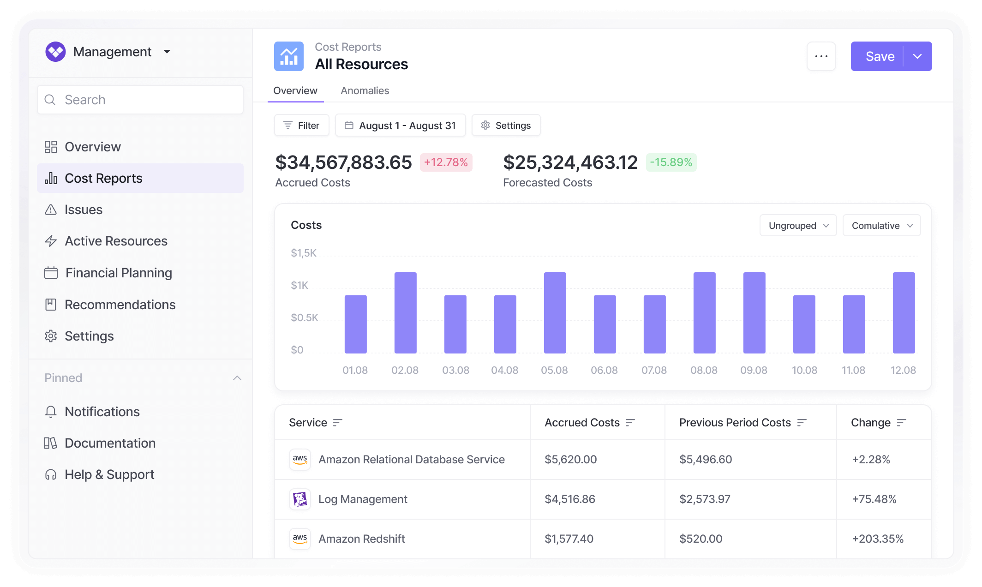This screenshot has height=587, width=982.
Task: Click the Help & Support headset icon
Action: pos(51,474)
